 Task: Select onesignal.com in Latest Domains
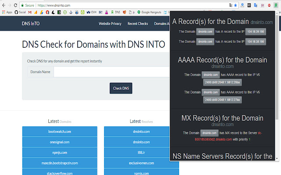point(60,142)
